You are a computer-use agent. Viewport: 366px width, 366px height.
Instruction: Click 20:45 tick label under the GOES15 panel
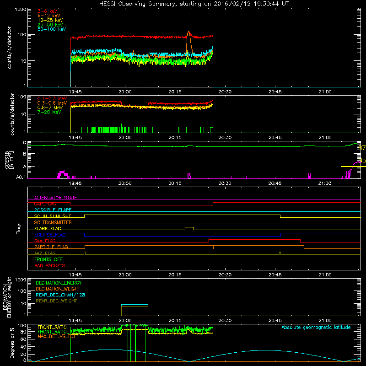point(275,183)
